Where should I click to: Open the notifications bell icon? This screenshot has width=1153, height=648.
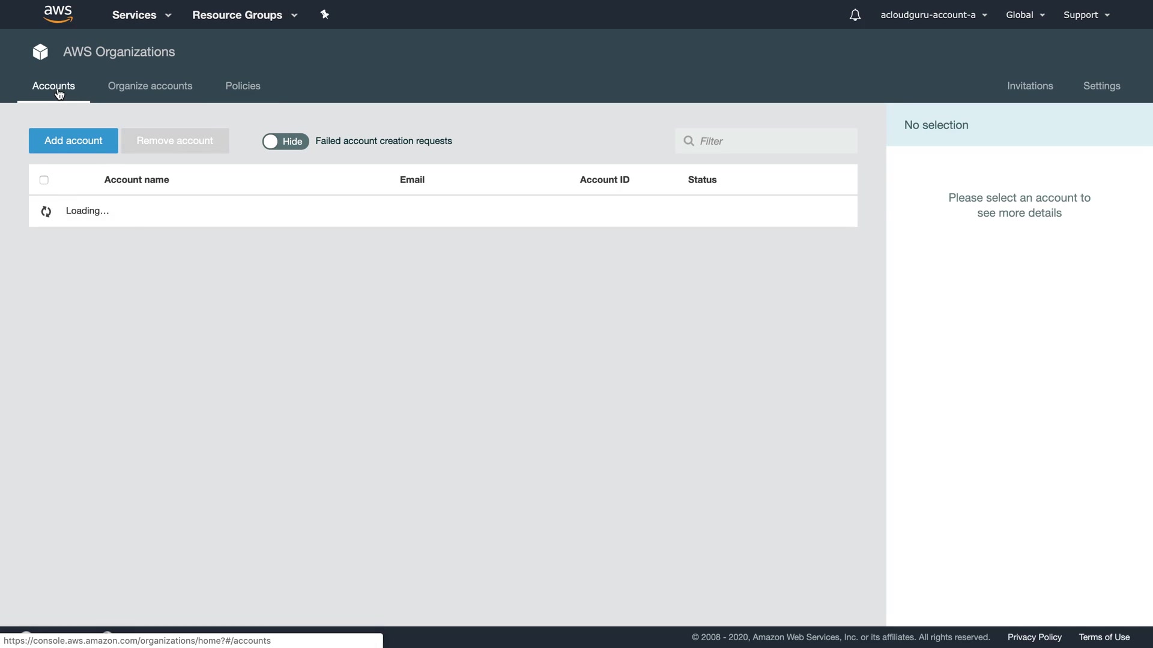(855, 15)
